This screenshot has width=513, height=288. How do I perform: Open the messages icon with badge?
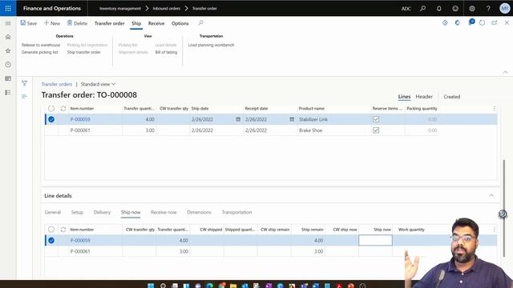[471, 22]
